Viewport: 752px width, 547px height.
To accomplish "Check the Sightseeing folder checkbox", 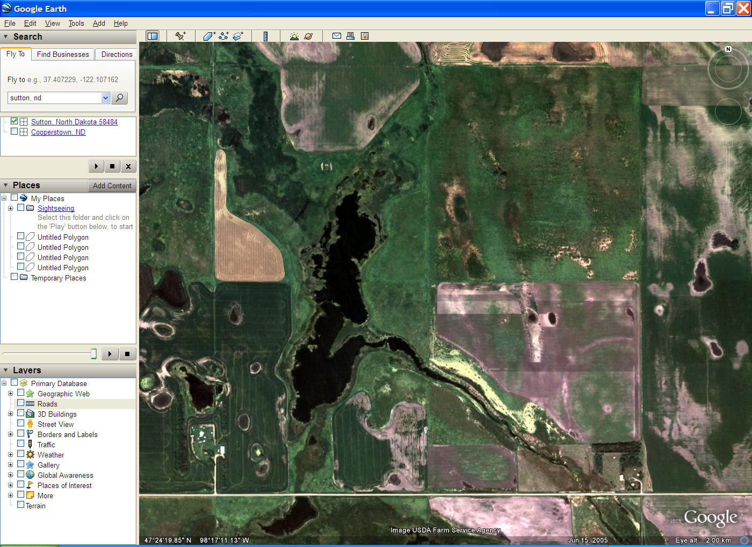I will (20, 208).
